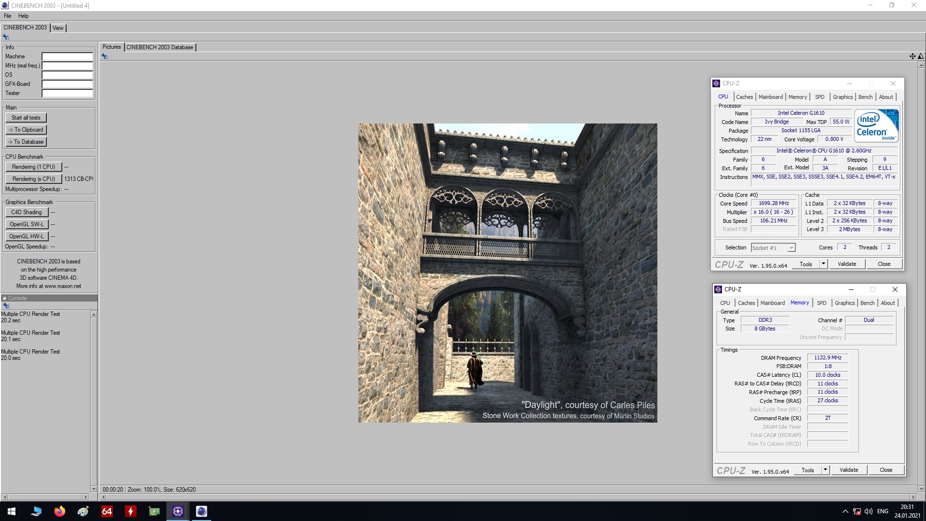Open the SPD tab in the lower CPU-Z window
This screenshot has width=926, height=521.
pos(821,303)
